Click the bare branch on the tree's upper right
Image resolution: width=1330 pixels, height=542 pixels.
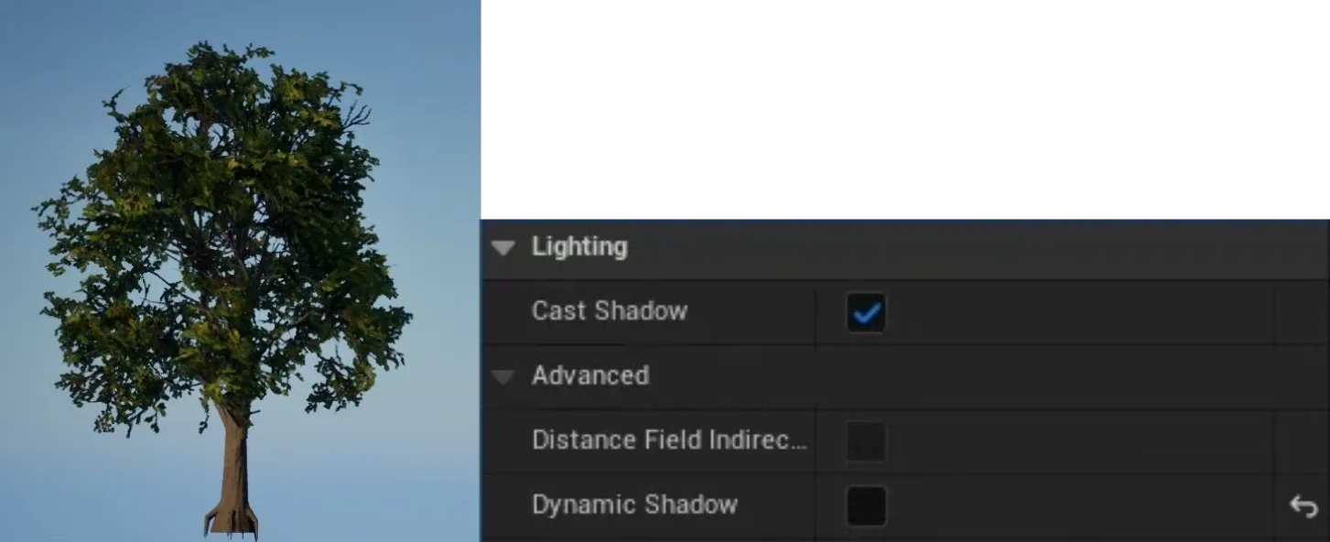click(x=355, y=114)
